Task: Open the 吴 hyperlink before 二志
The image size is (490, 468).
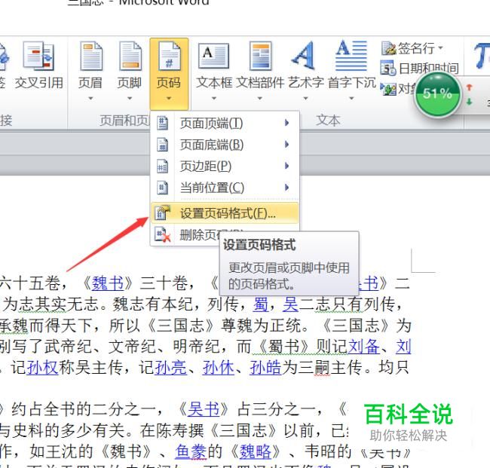Action: point(291,304)
